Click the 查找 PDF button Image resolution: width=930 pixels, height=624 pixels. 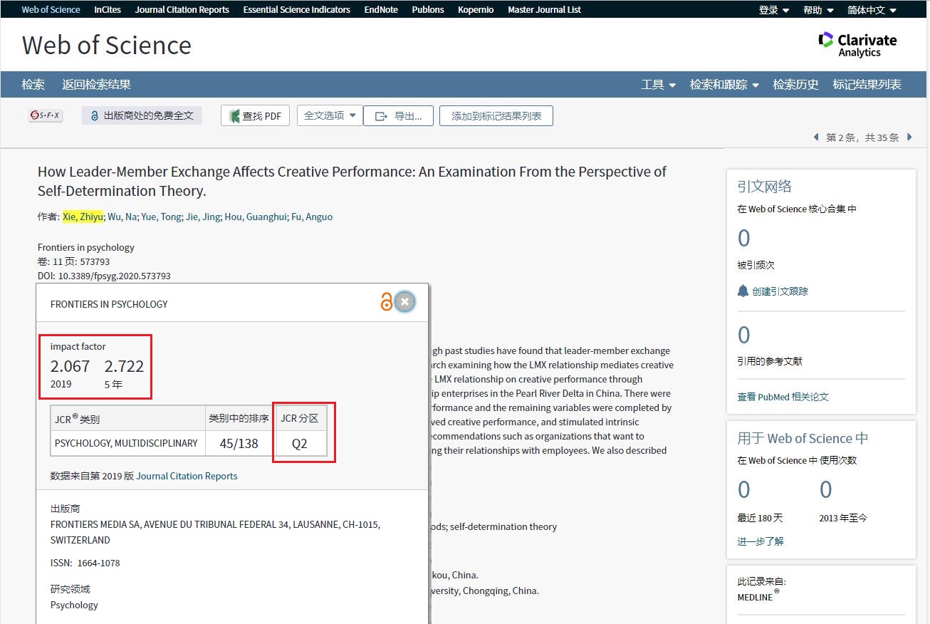click(x=255, y=116)
